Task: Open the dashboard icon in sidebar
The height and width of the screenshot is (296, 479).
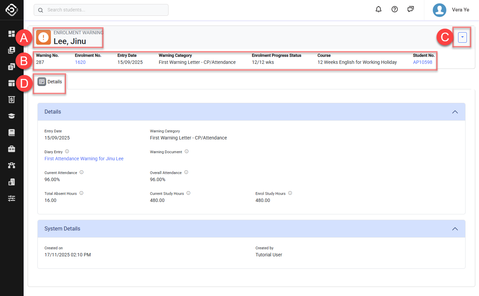Action: pos(11,34)
